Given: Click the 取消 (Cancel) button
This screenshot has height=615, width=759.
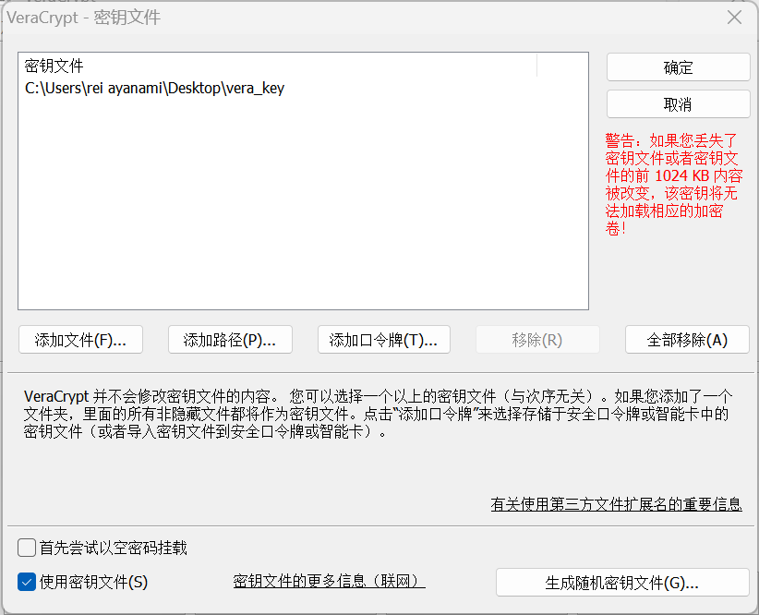Looking at the screenshot, I should [678, 104].
